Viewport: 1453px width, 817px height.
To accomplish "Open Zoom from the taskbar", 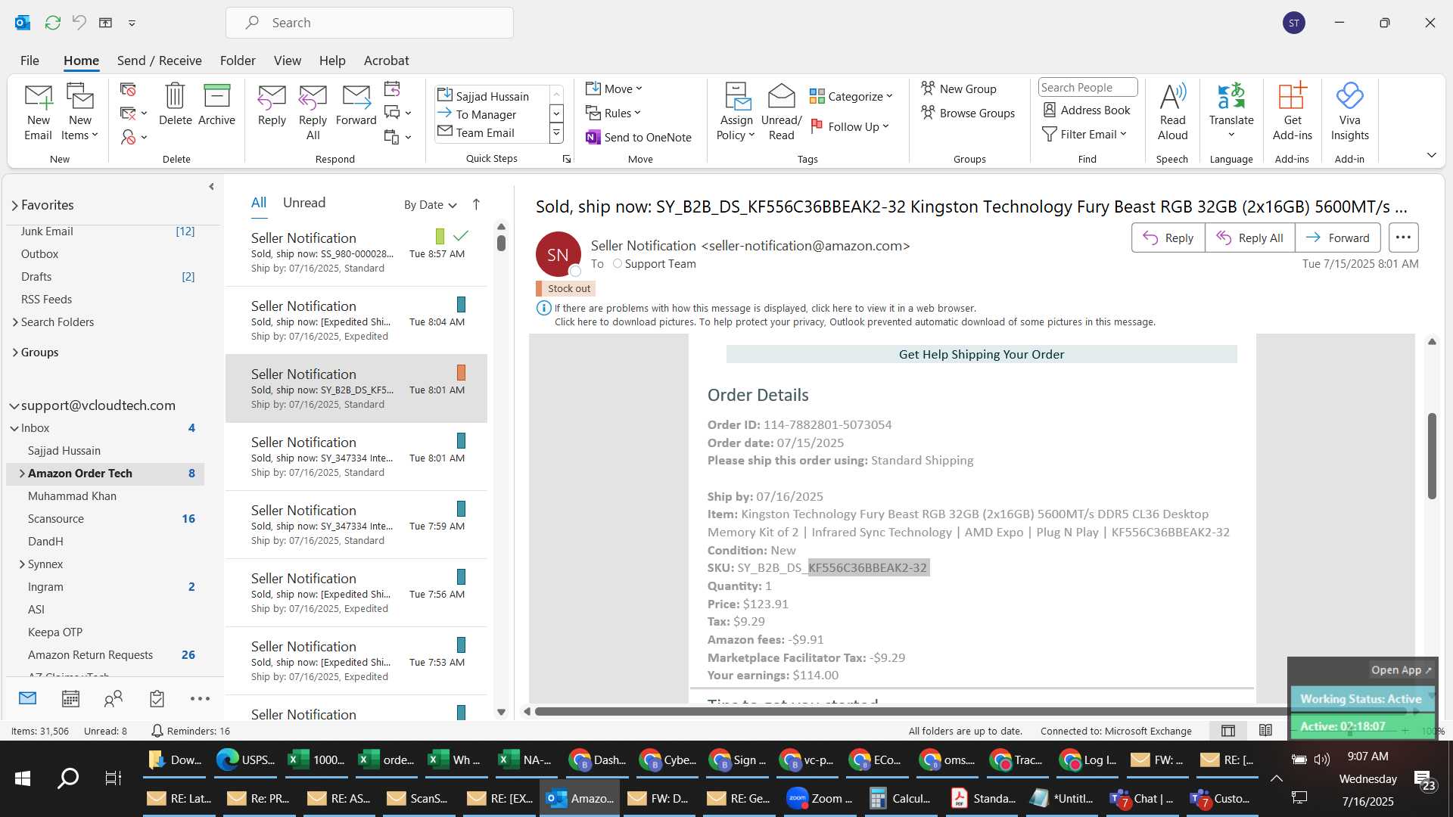I will (819, 798).
